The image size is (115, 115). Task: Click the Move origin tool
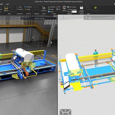pos(89,9)
